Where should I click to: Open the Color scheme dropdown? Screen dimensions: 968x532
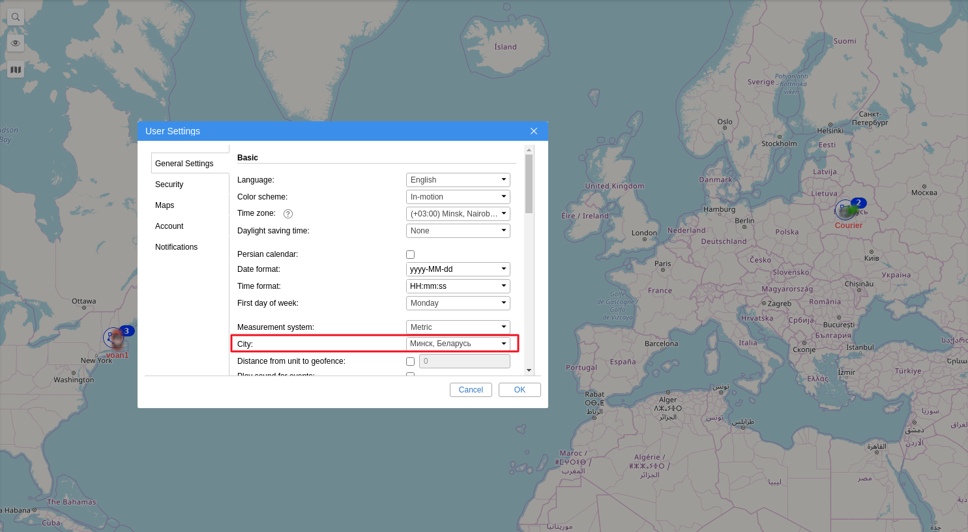458,197
